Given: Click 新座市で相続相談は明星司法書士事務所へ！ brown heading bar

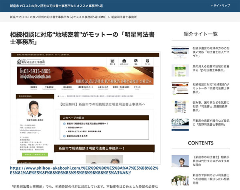Looking at the screenshot, I should [x=104, y=148].
